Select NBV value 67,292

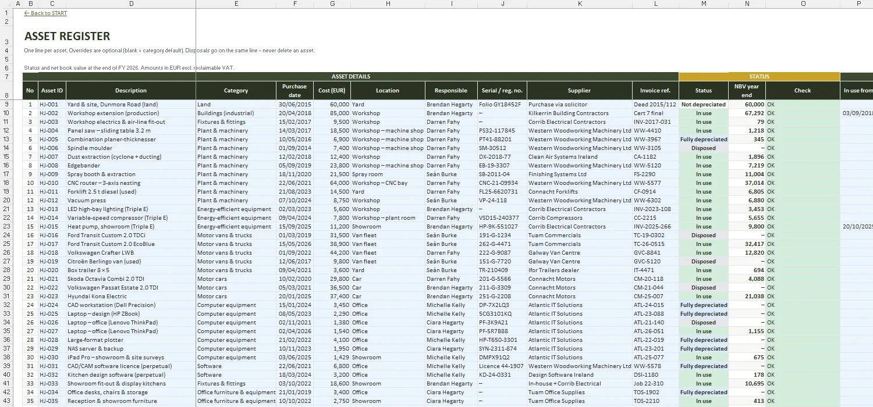click(747, 113)
